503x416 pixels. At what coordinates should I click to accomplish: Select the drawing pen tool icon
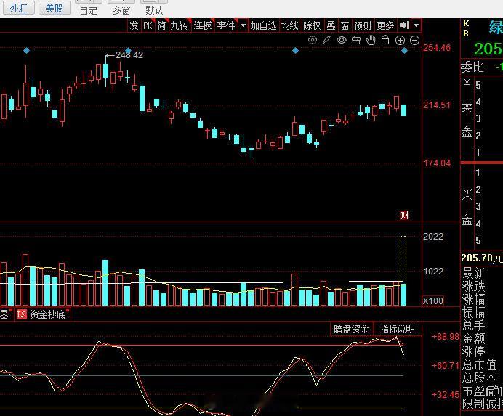326,41
